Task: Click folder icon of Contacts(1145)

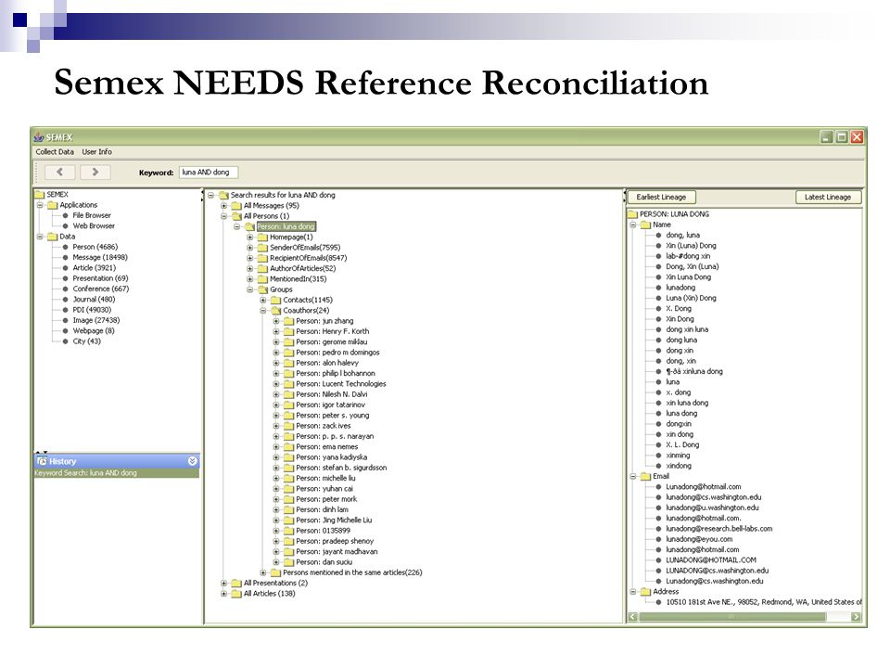Action: [x=275, y=300]
